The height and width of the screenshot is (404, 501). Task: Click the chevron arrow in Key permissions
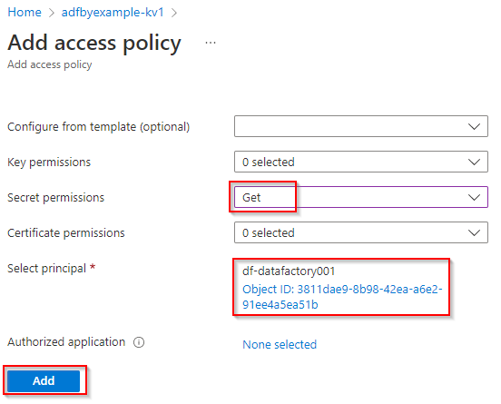(x=474, y=162)
